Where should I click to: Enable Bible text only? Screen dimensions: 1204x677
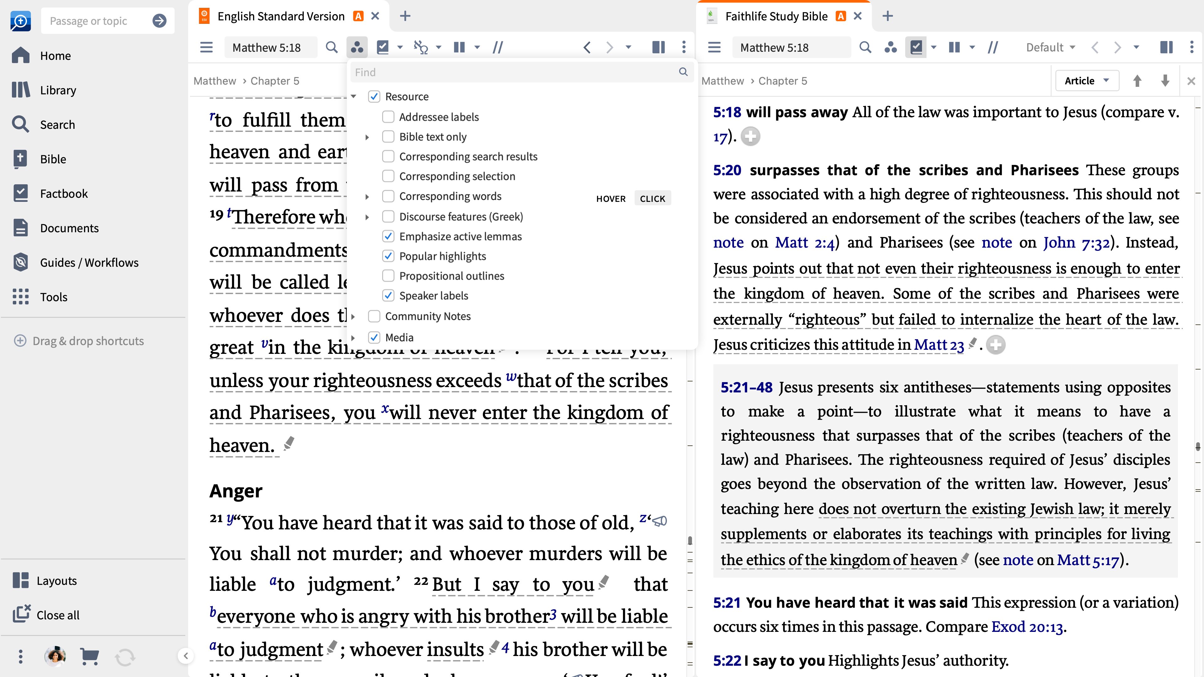[388, 137]
